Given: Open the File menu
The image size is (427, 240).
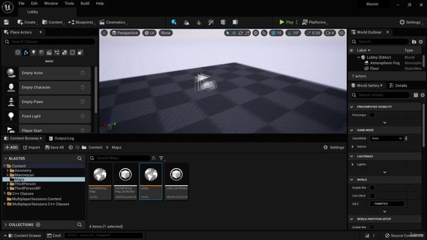Looking at the screenshot, I should (21, 3).
